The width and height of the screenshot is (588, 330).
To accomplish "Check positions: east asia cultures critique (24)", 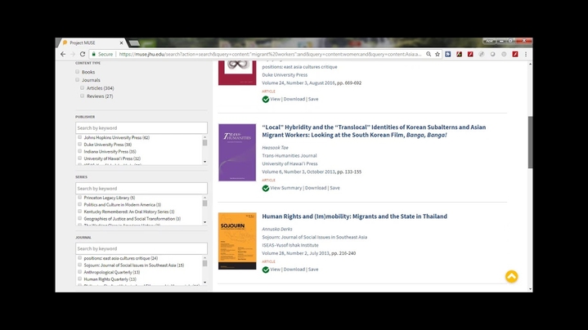I will tap(79, 257).
